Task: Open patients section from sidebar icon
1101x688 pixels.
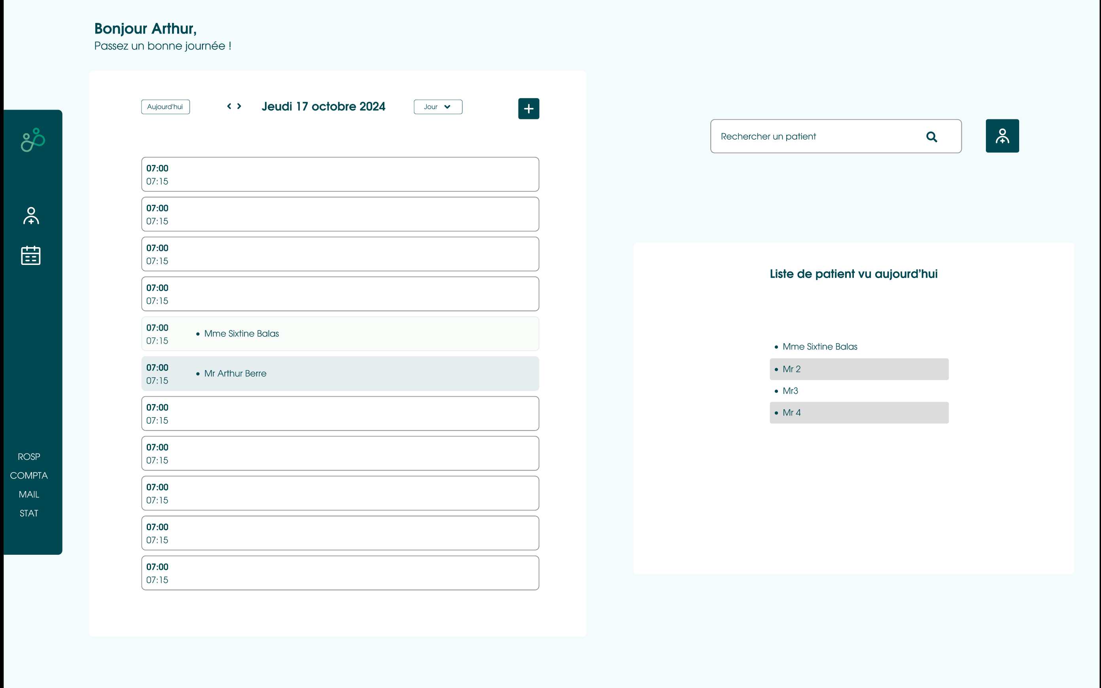Action: [31, 215]
